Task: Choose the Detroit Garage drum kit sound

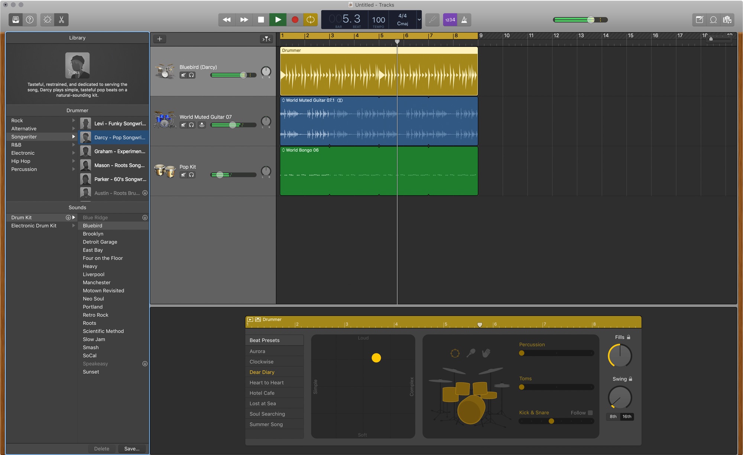Action: click(100, 242)
